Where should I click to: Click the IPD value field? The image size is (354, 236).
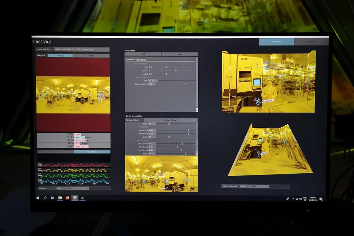[152, 81]
